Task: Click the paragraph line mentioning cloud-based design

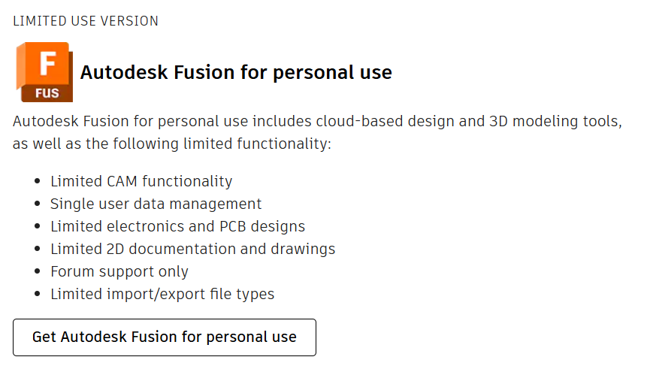Action: click(317, 121)
